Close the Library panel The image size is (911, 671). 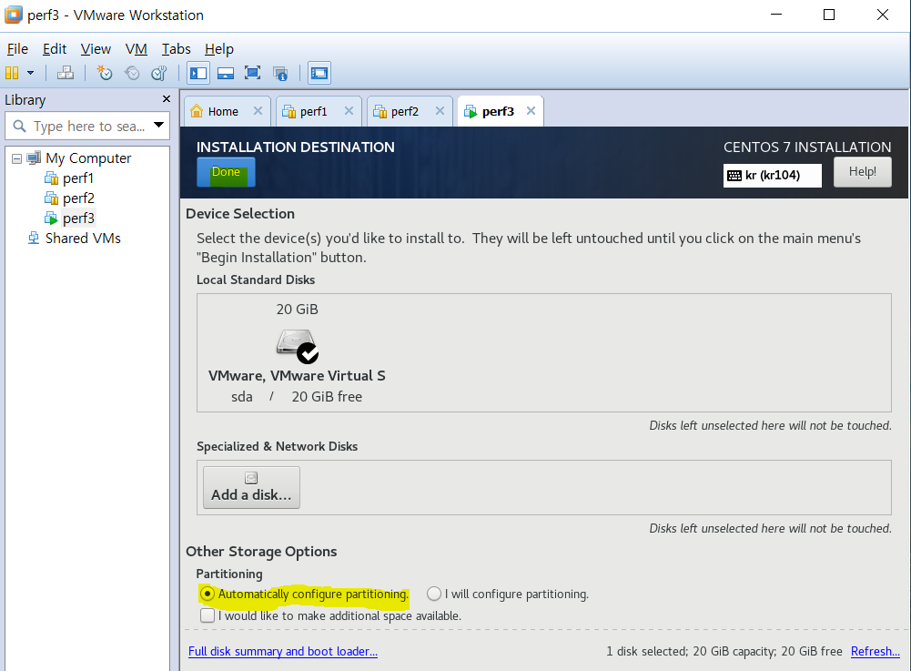(167, 99)
